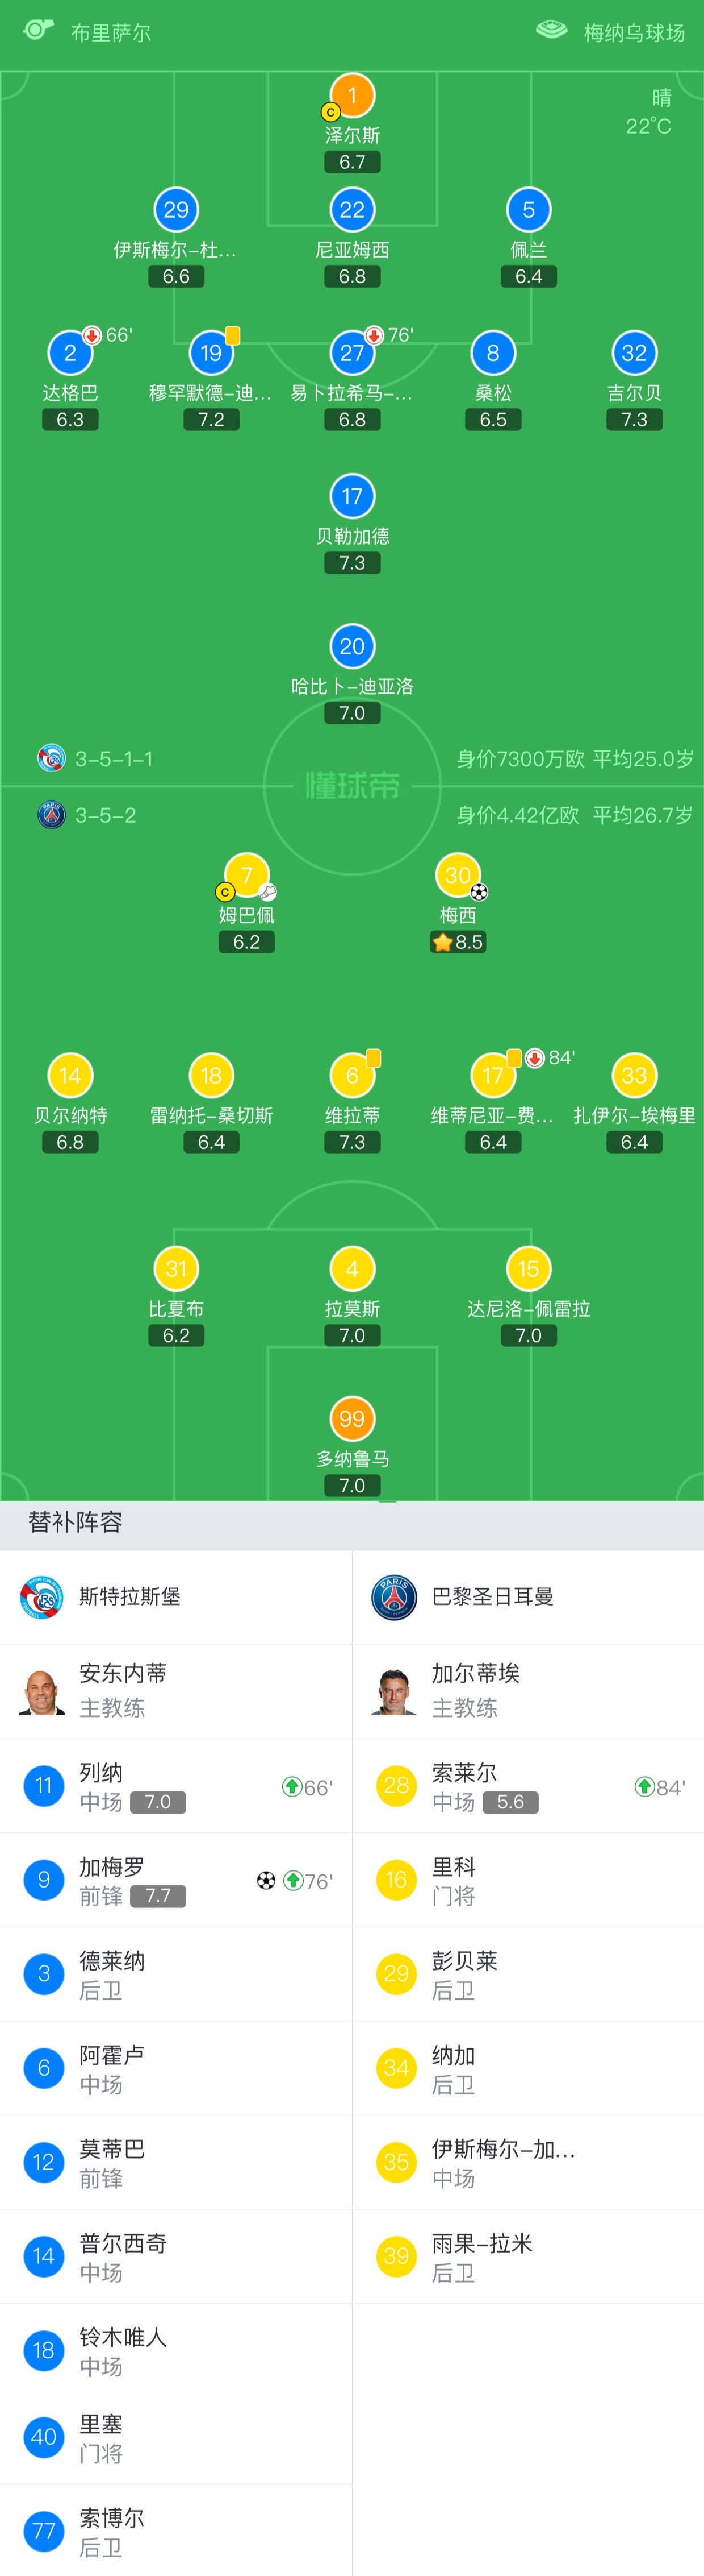
Task: View coach 安东内蒂 profile photo
Action: click(x=41, y=1691)
